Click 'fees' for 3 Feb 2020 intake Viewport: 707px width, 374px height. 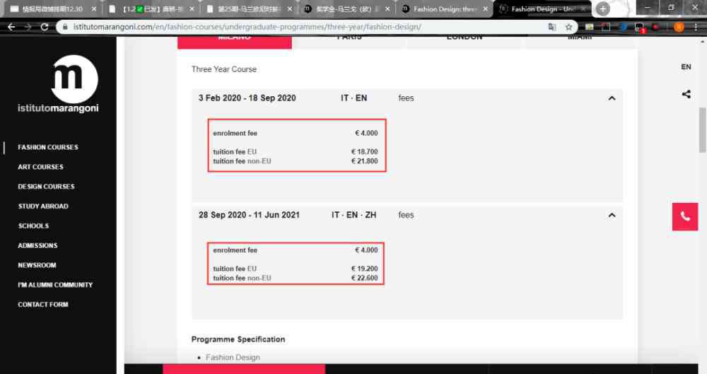[406, 98]
